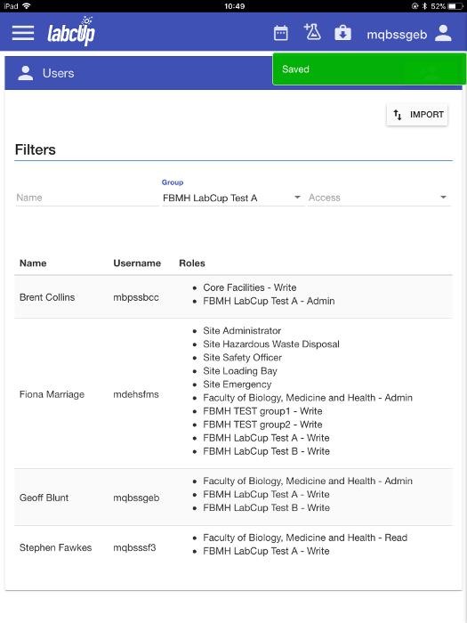This screenshot has height=623, width=467.
Task: Open the calendar icon in header
Action: click(281, 33)
